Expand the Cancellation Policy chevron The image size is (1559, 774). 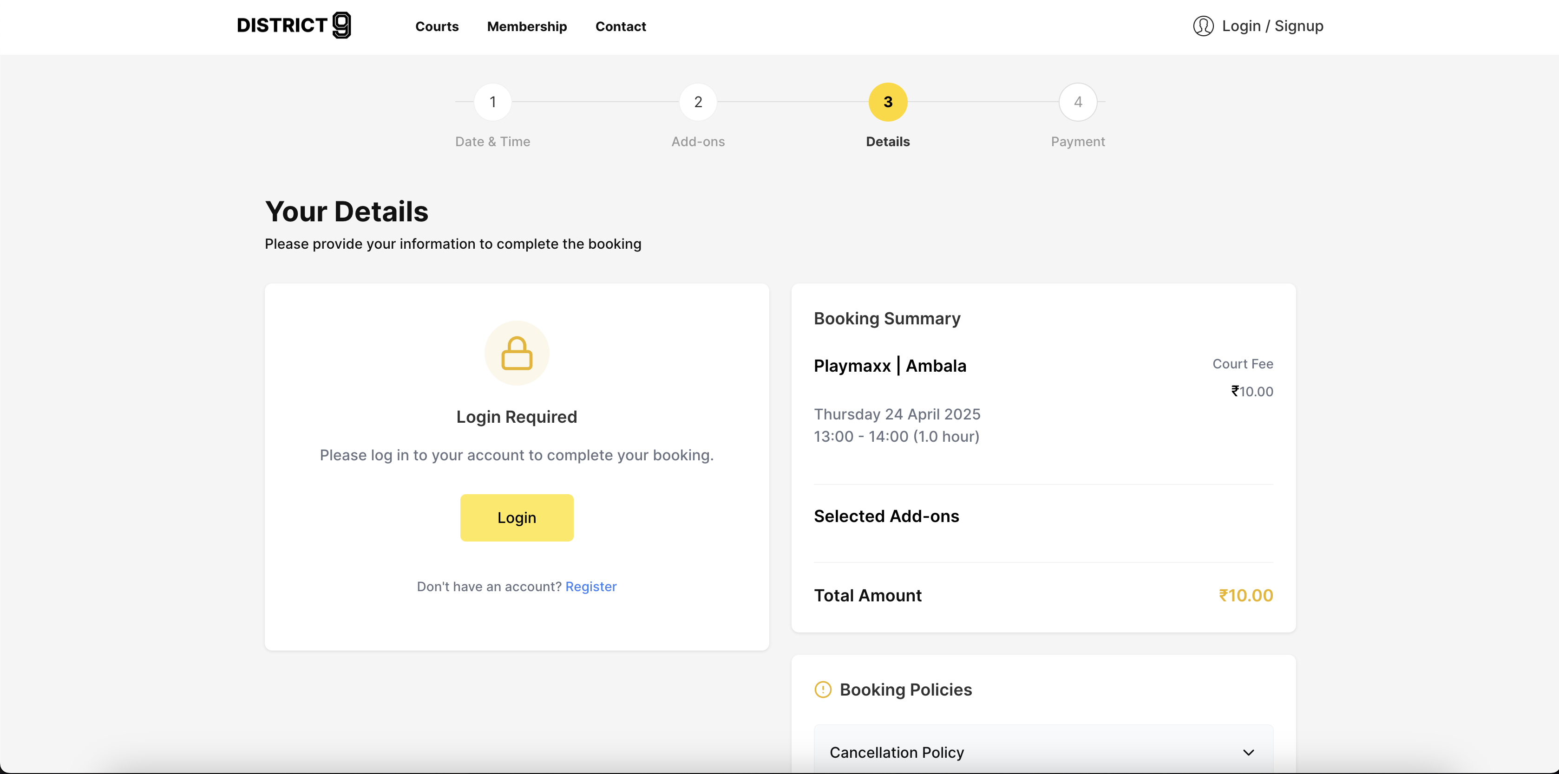tap(1249, 752)
